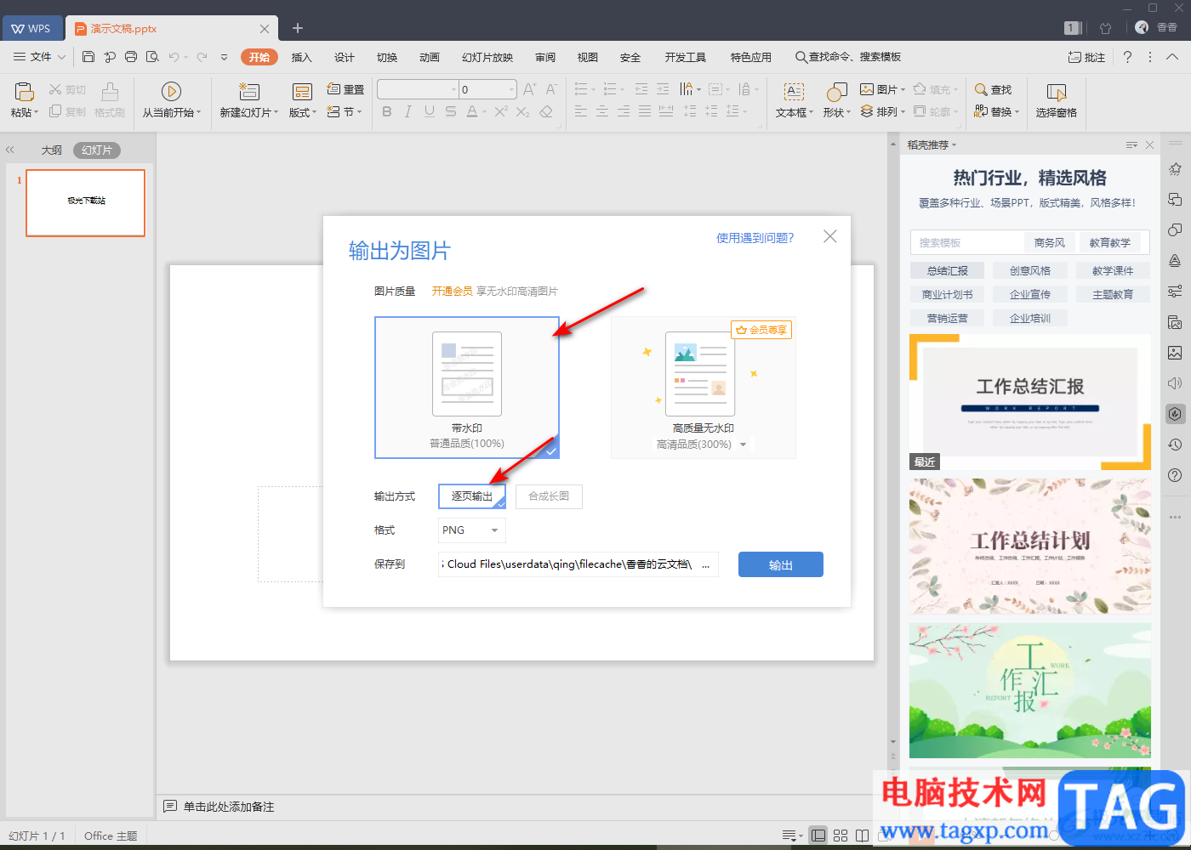Open the 工作总结汇报 template thumbnail
The width and height of the screenshot is (1191, 850).
point(1030,402)
